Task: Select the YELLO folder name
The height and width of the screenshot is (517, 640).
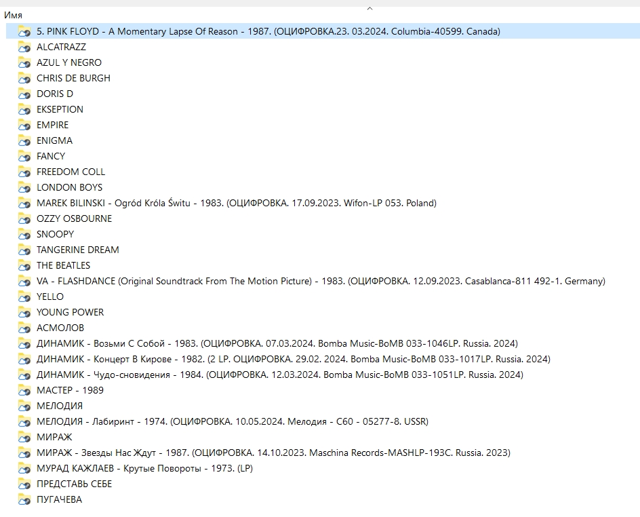Action: coord(50,296)
